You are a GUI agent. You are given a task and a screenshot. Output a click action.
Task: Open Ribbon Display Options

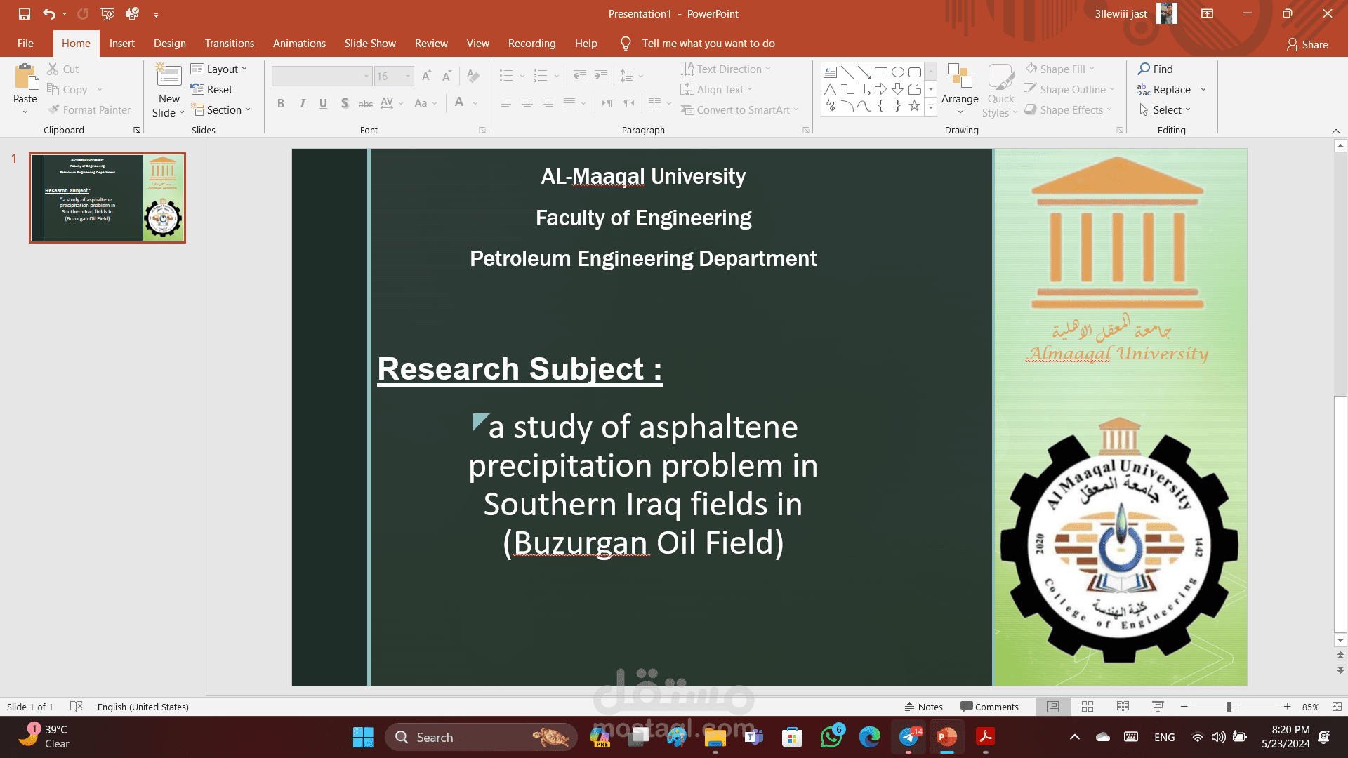click(1207, 13)
